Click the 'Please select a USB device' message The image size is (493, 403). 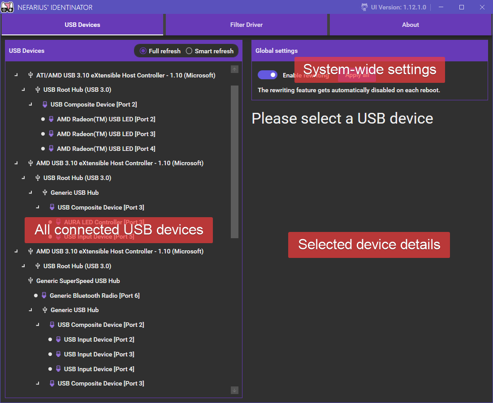tap(342, 118)
